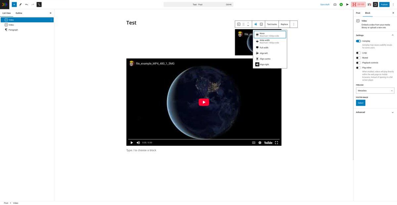Toggle the player captions button
Screen dimensions: 397x205
[x=254, y=143]
